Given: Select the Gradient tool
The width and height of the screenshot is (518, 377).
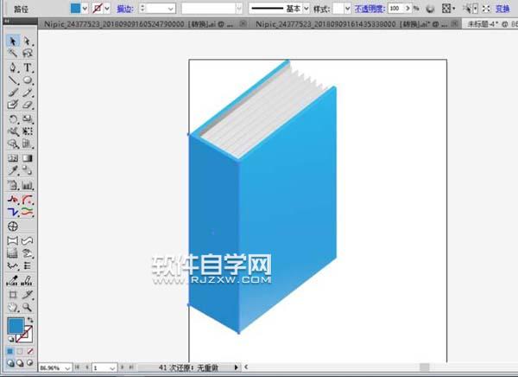Looking at the screenshot, I should [27, 158].
